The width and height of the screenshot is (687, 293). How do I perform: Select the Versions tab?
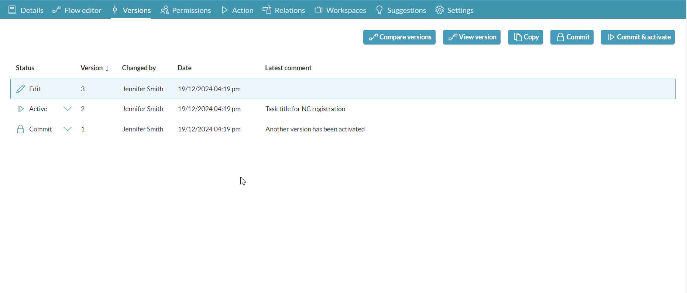point(131,10)
